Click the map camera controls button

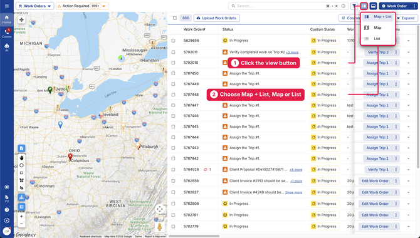coord(160,209)
